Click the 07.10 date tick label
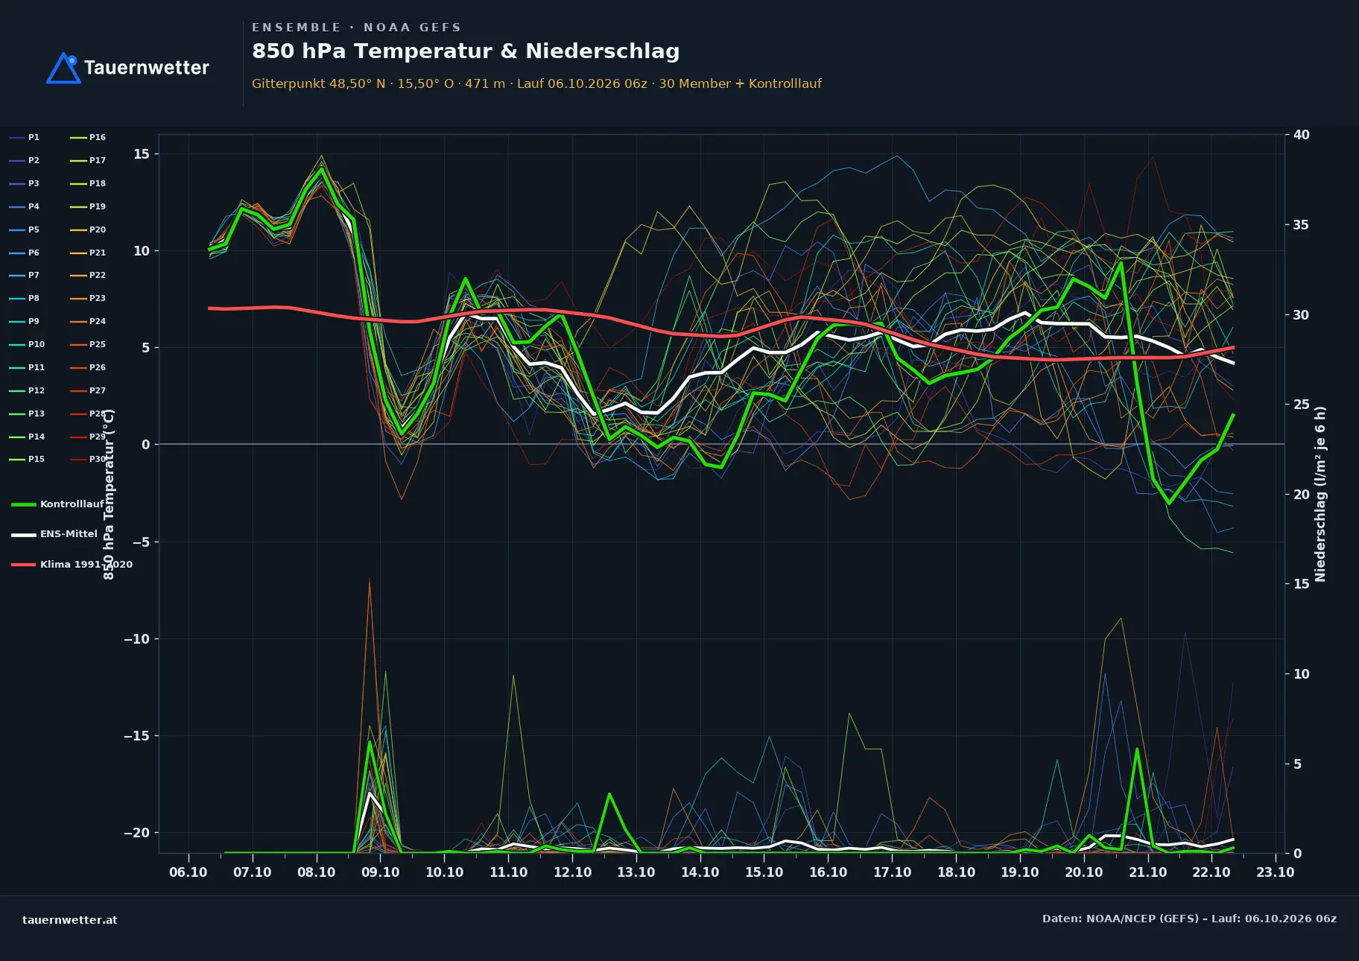Viewport: 1359px width, 961px height. click(253, 872)
